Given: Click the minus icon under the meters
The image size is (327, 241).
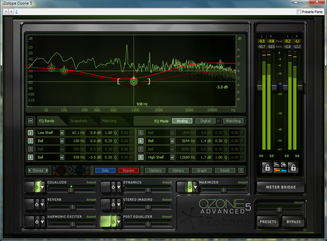Looking at the screenshot, I should (277, 165).
